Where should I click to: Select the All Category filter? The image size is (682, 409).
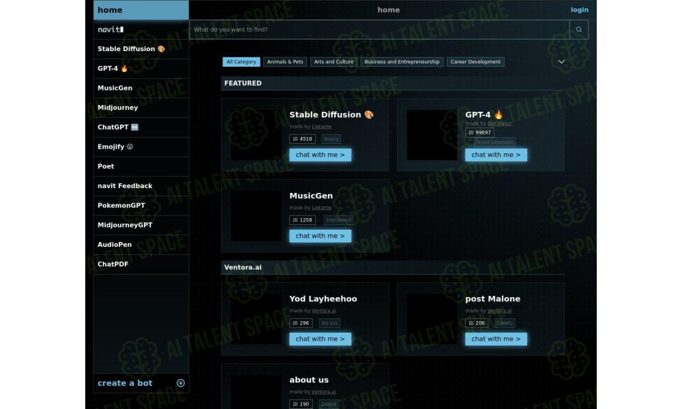tap(241, 62)
